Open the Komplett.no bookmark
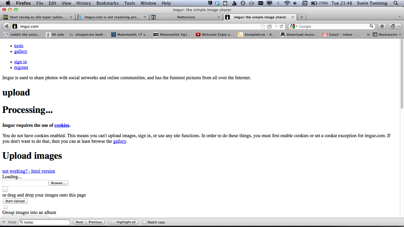This screenshot has height=227, width=404. [257, 35]
